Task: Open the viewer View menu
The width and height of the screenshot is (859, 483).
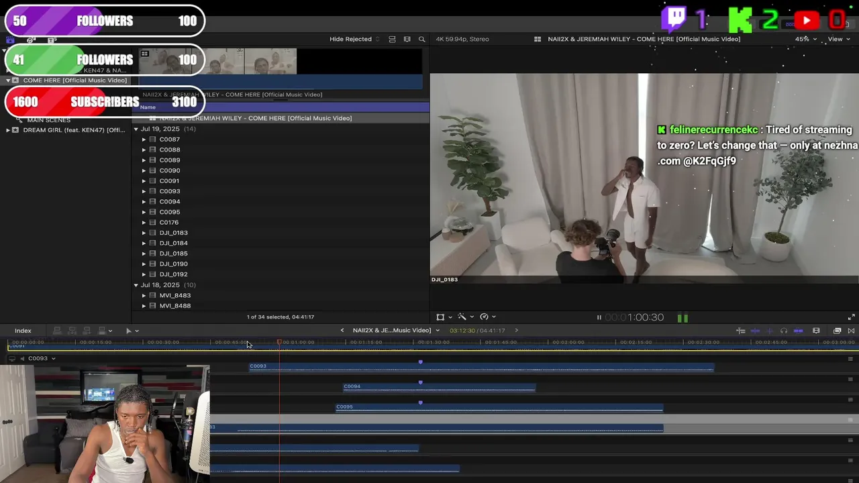Action: [x=838, y=39]
